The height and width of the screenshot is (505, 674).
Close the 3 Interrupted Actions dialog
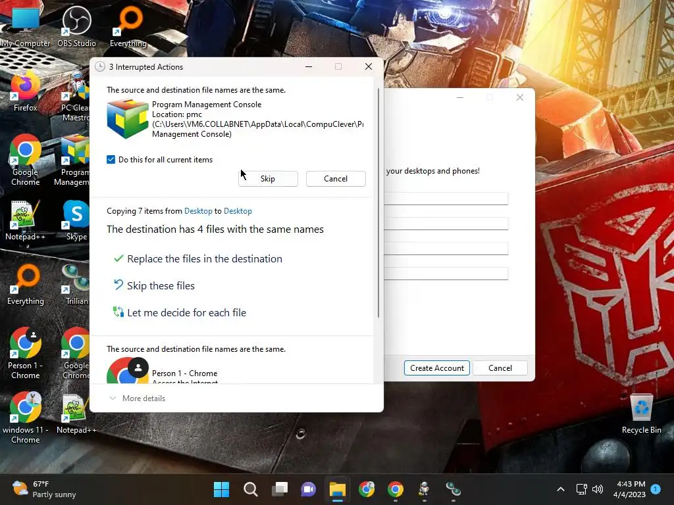click(x=369, y=66)
